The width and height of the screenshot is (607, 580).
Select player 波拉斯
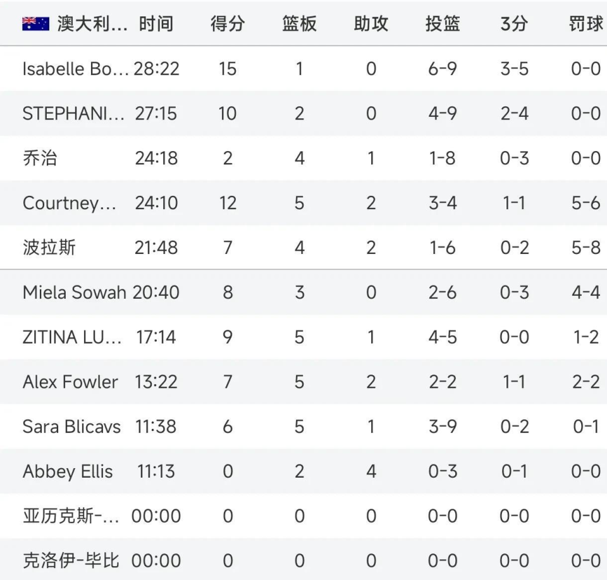point(49,248)
